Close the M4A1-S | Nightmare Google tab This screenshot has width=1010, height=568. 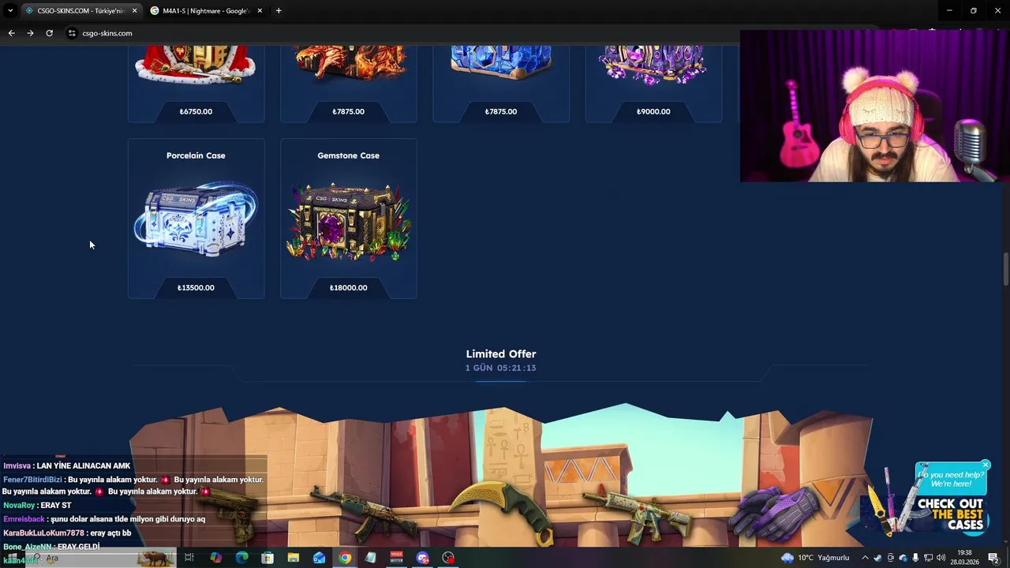tap(260, 10)
